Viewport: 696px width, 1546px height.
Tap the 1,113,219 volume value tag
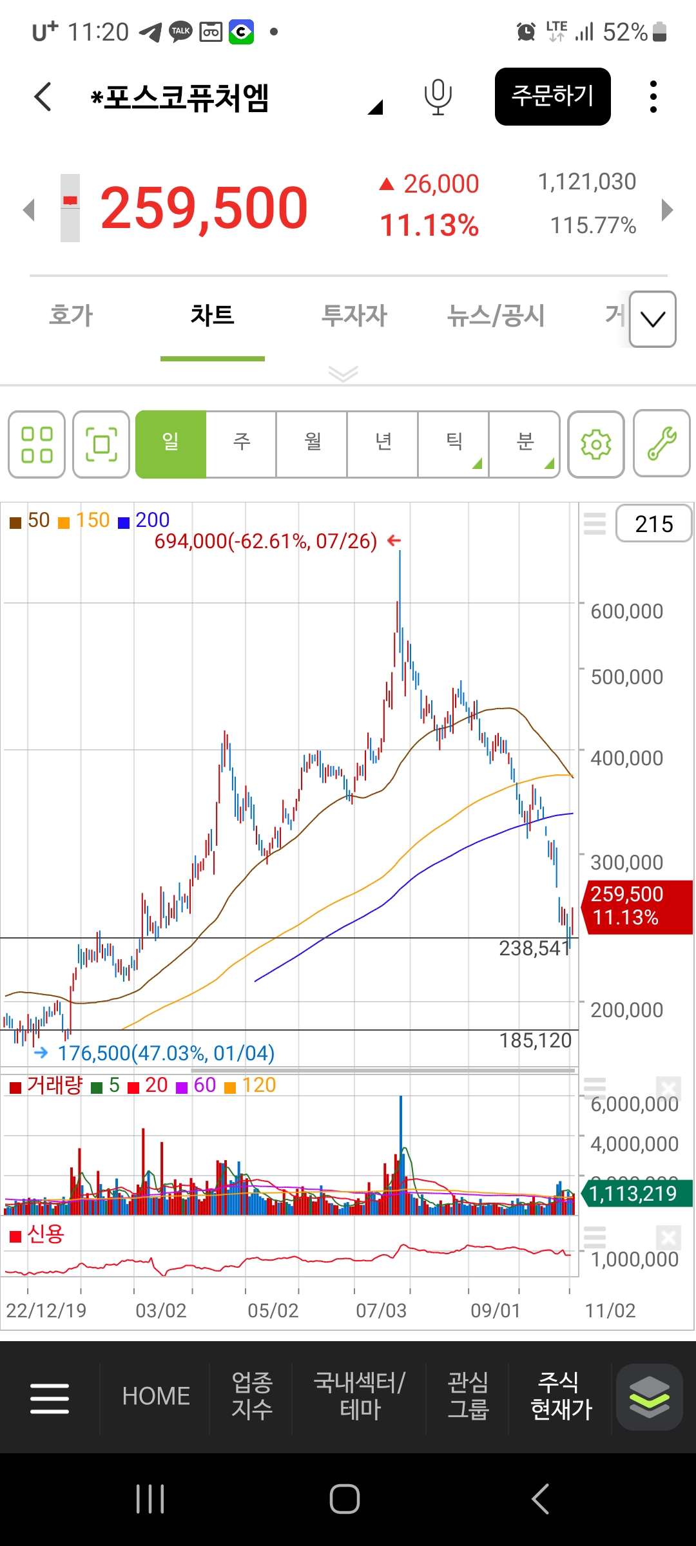click(x=637, y=1194)
